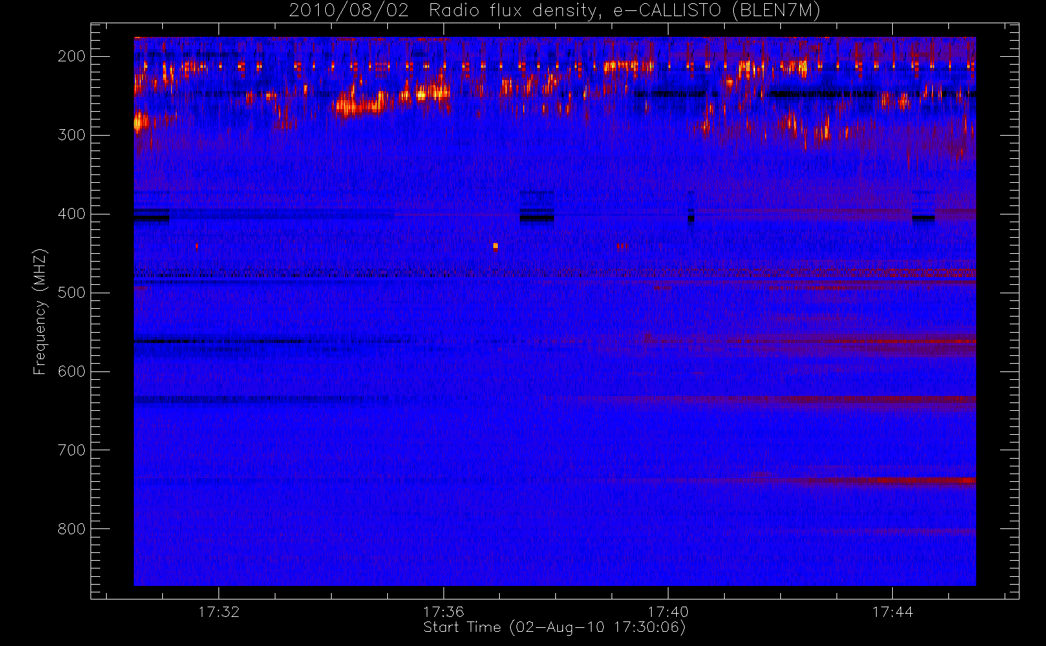This screenshot has height=646, width=1046.
Task: Click the 600 frequency tick label
Action: point(72,371)
